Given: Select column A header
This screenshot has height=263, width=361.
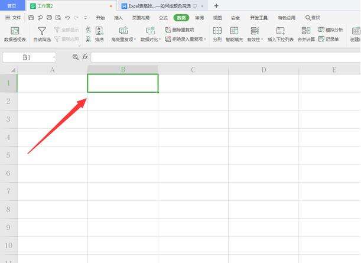Looking at the screenshot, I should coord(53,70).
